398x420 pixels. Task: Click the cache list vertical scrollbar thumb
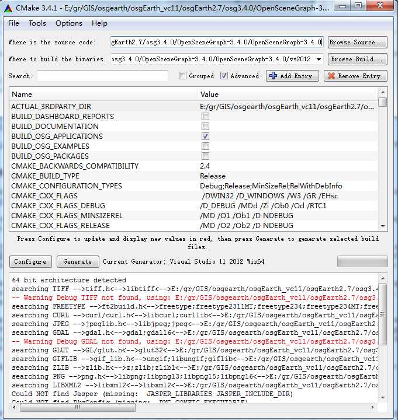(384, 102)
